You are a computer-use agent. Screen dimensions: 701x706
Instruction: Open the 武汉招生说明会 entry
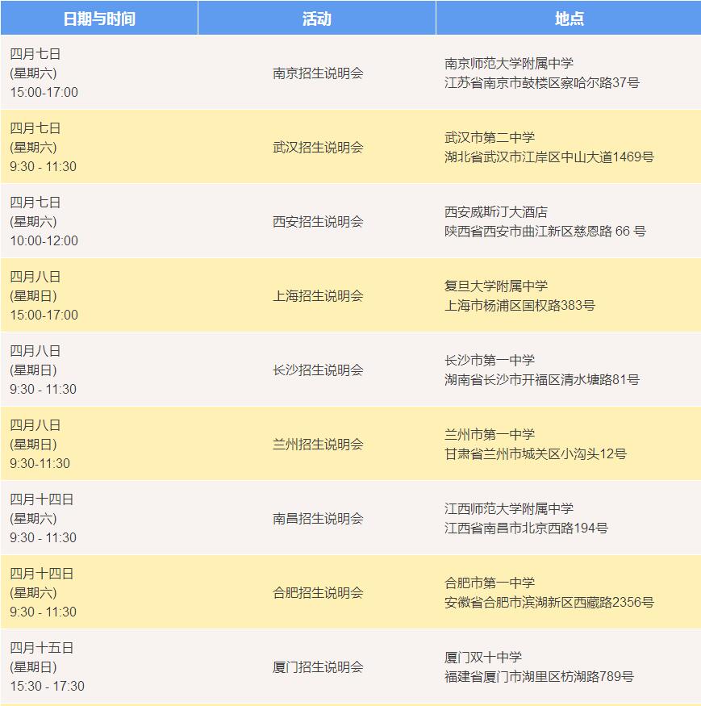point(318,148)
